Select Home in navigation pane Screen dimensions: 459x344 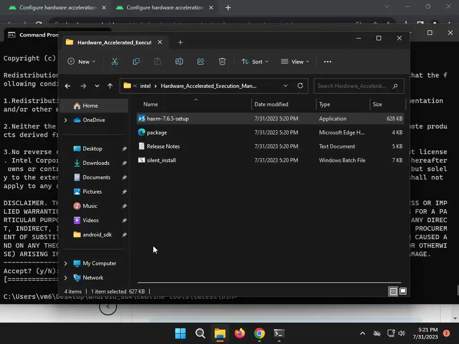95,106
